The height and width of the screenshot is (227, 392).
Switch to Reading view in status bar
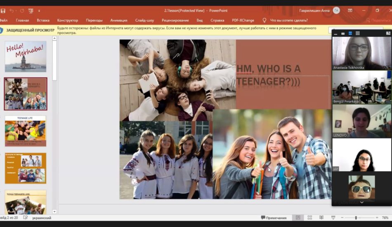coord(321,218)
